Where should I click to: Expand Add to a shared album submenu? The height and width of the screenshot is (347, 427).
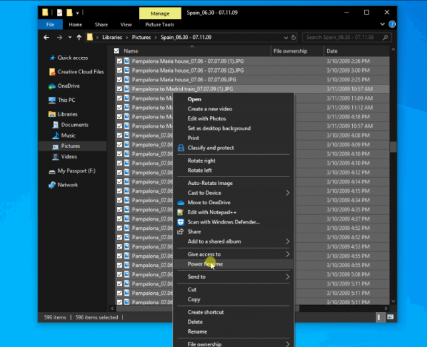point(287,241)
